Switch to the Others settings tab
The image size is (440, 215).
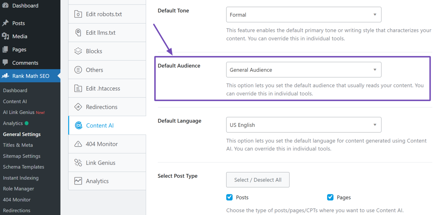point(107,70)
